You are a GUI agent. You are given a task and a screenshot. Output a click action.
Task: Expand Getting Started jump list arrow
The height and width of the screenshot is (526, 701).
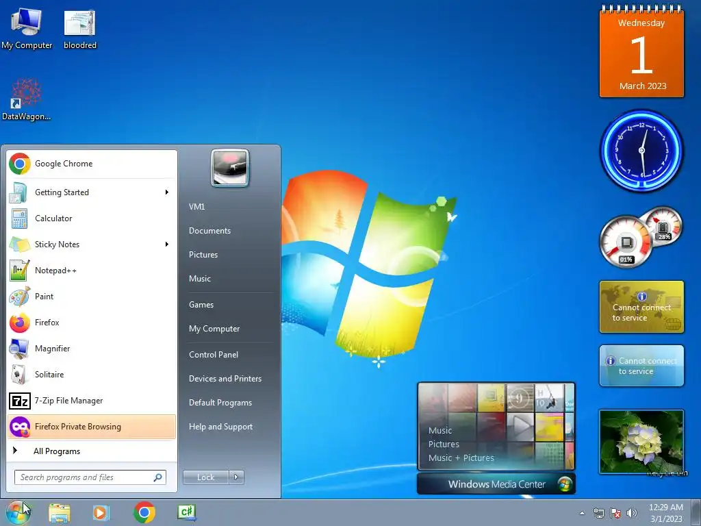pos(167,192)
